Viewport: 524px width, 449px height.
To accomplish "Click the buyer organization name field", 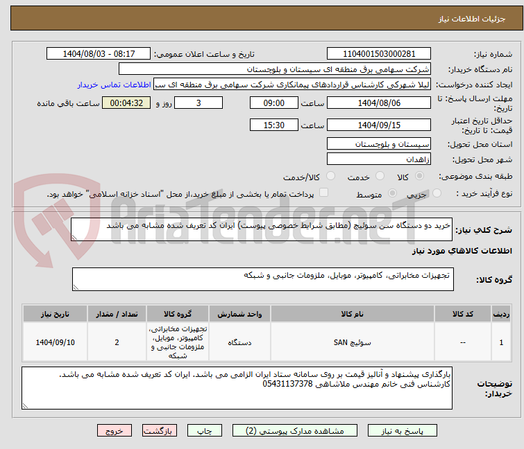I will pyautogui.click(x=275, y=69).
